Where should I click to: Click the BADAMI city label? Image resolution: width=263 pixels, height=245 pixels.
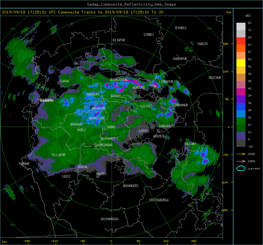[x=116, y=96]
